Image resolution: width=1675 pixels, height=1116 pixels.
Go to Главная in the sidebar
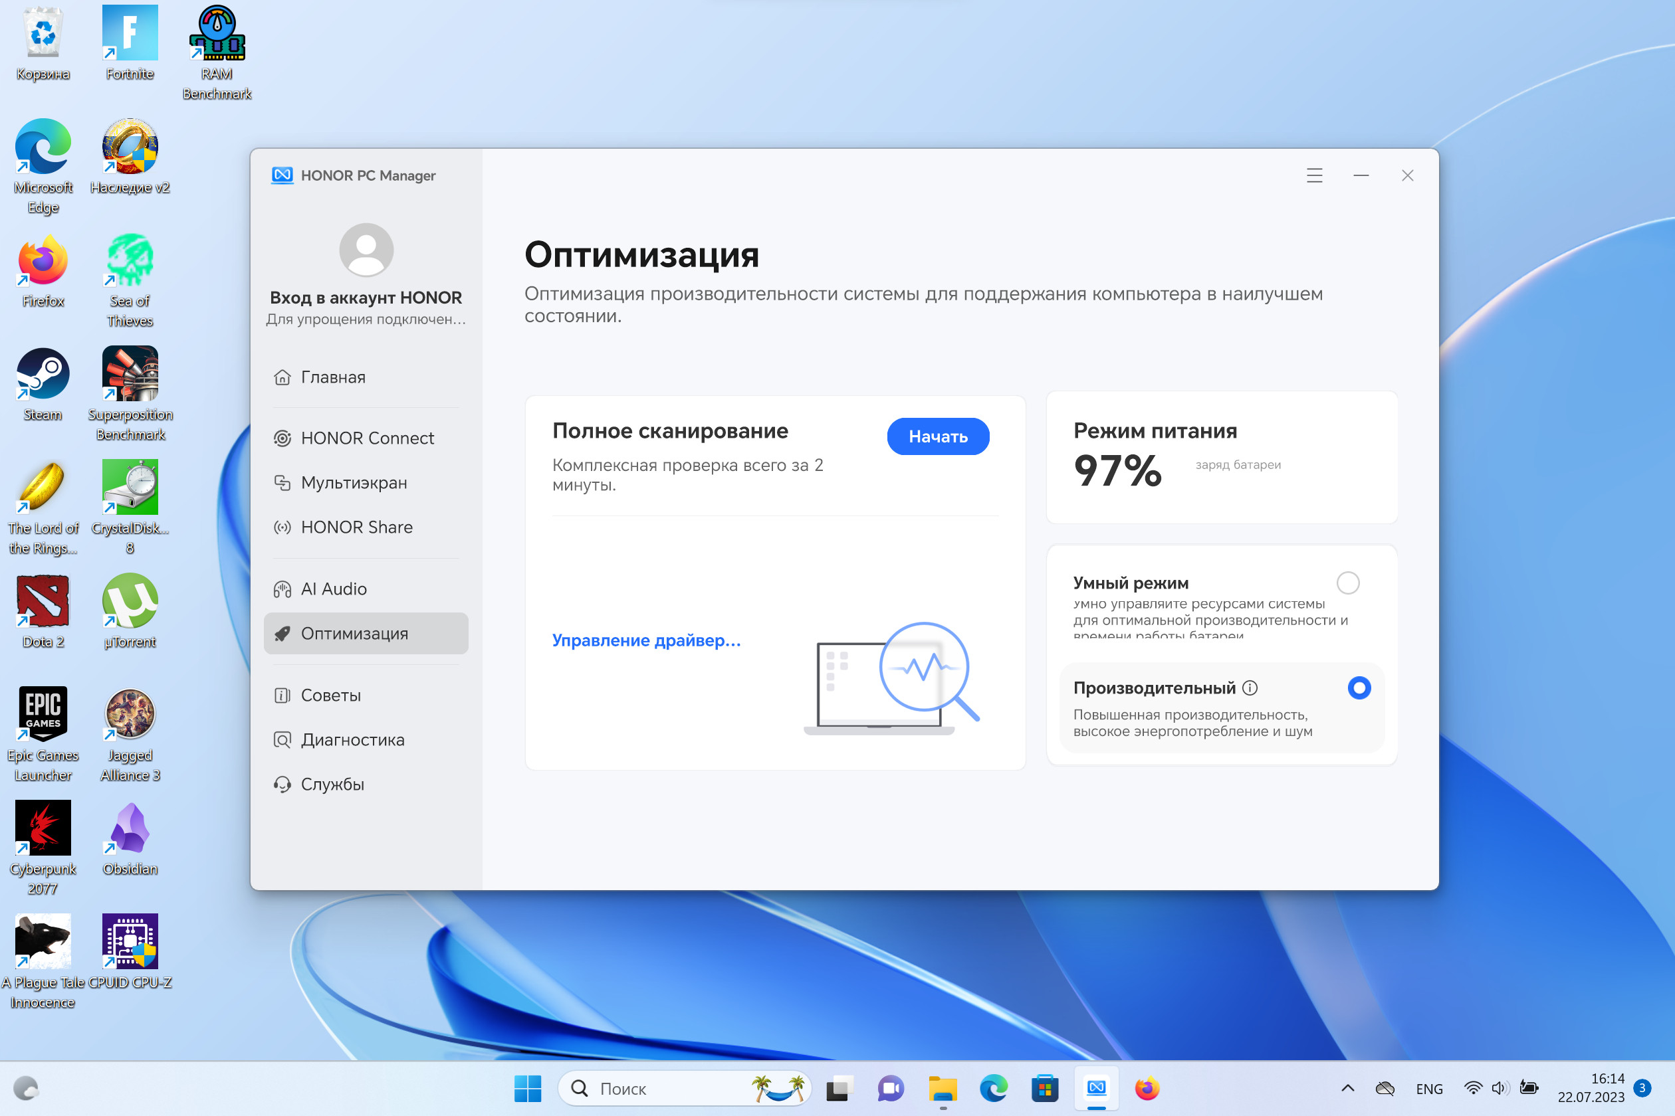(366, 377)
